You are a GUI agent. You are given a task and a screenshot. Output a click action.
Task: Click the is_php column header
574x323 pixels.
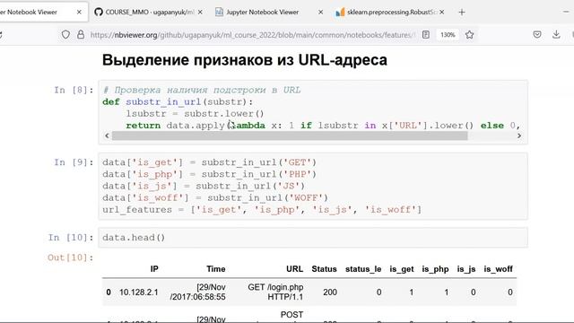click(x=435, y=269)
